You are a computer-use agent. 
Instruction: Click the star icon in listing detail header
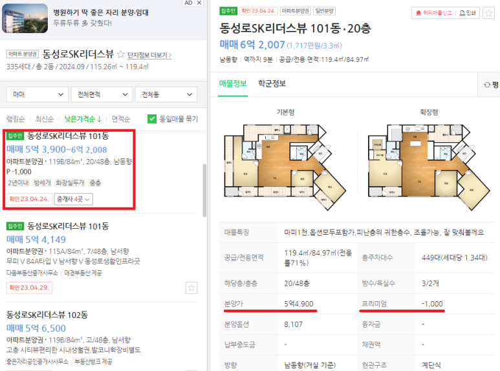click(488, 13)
